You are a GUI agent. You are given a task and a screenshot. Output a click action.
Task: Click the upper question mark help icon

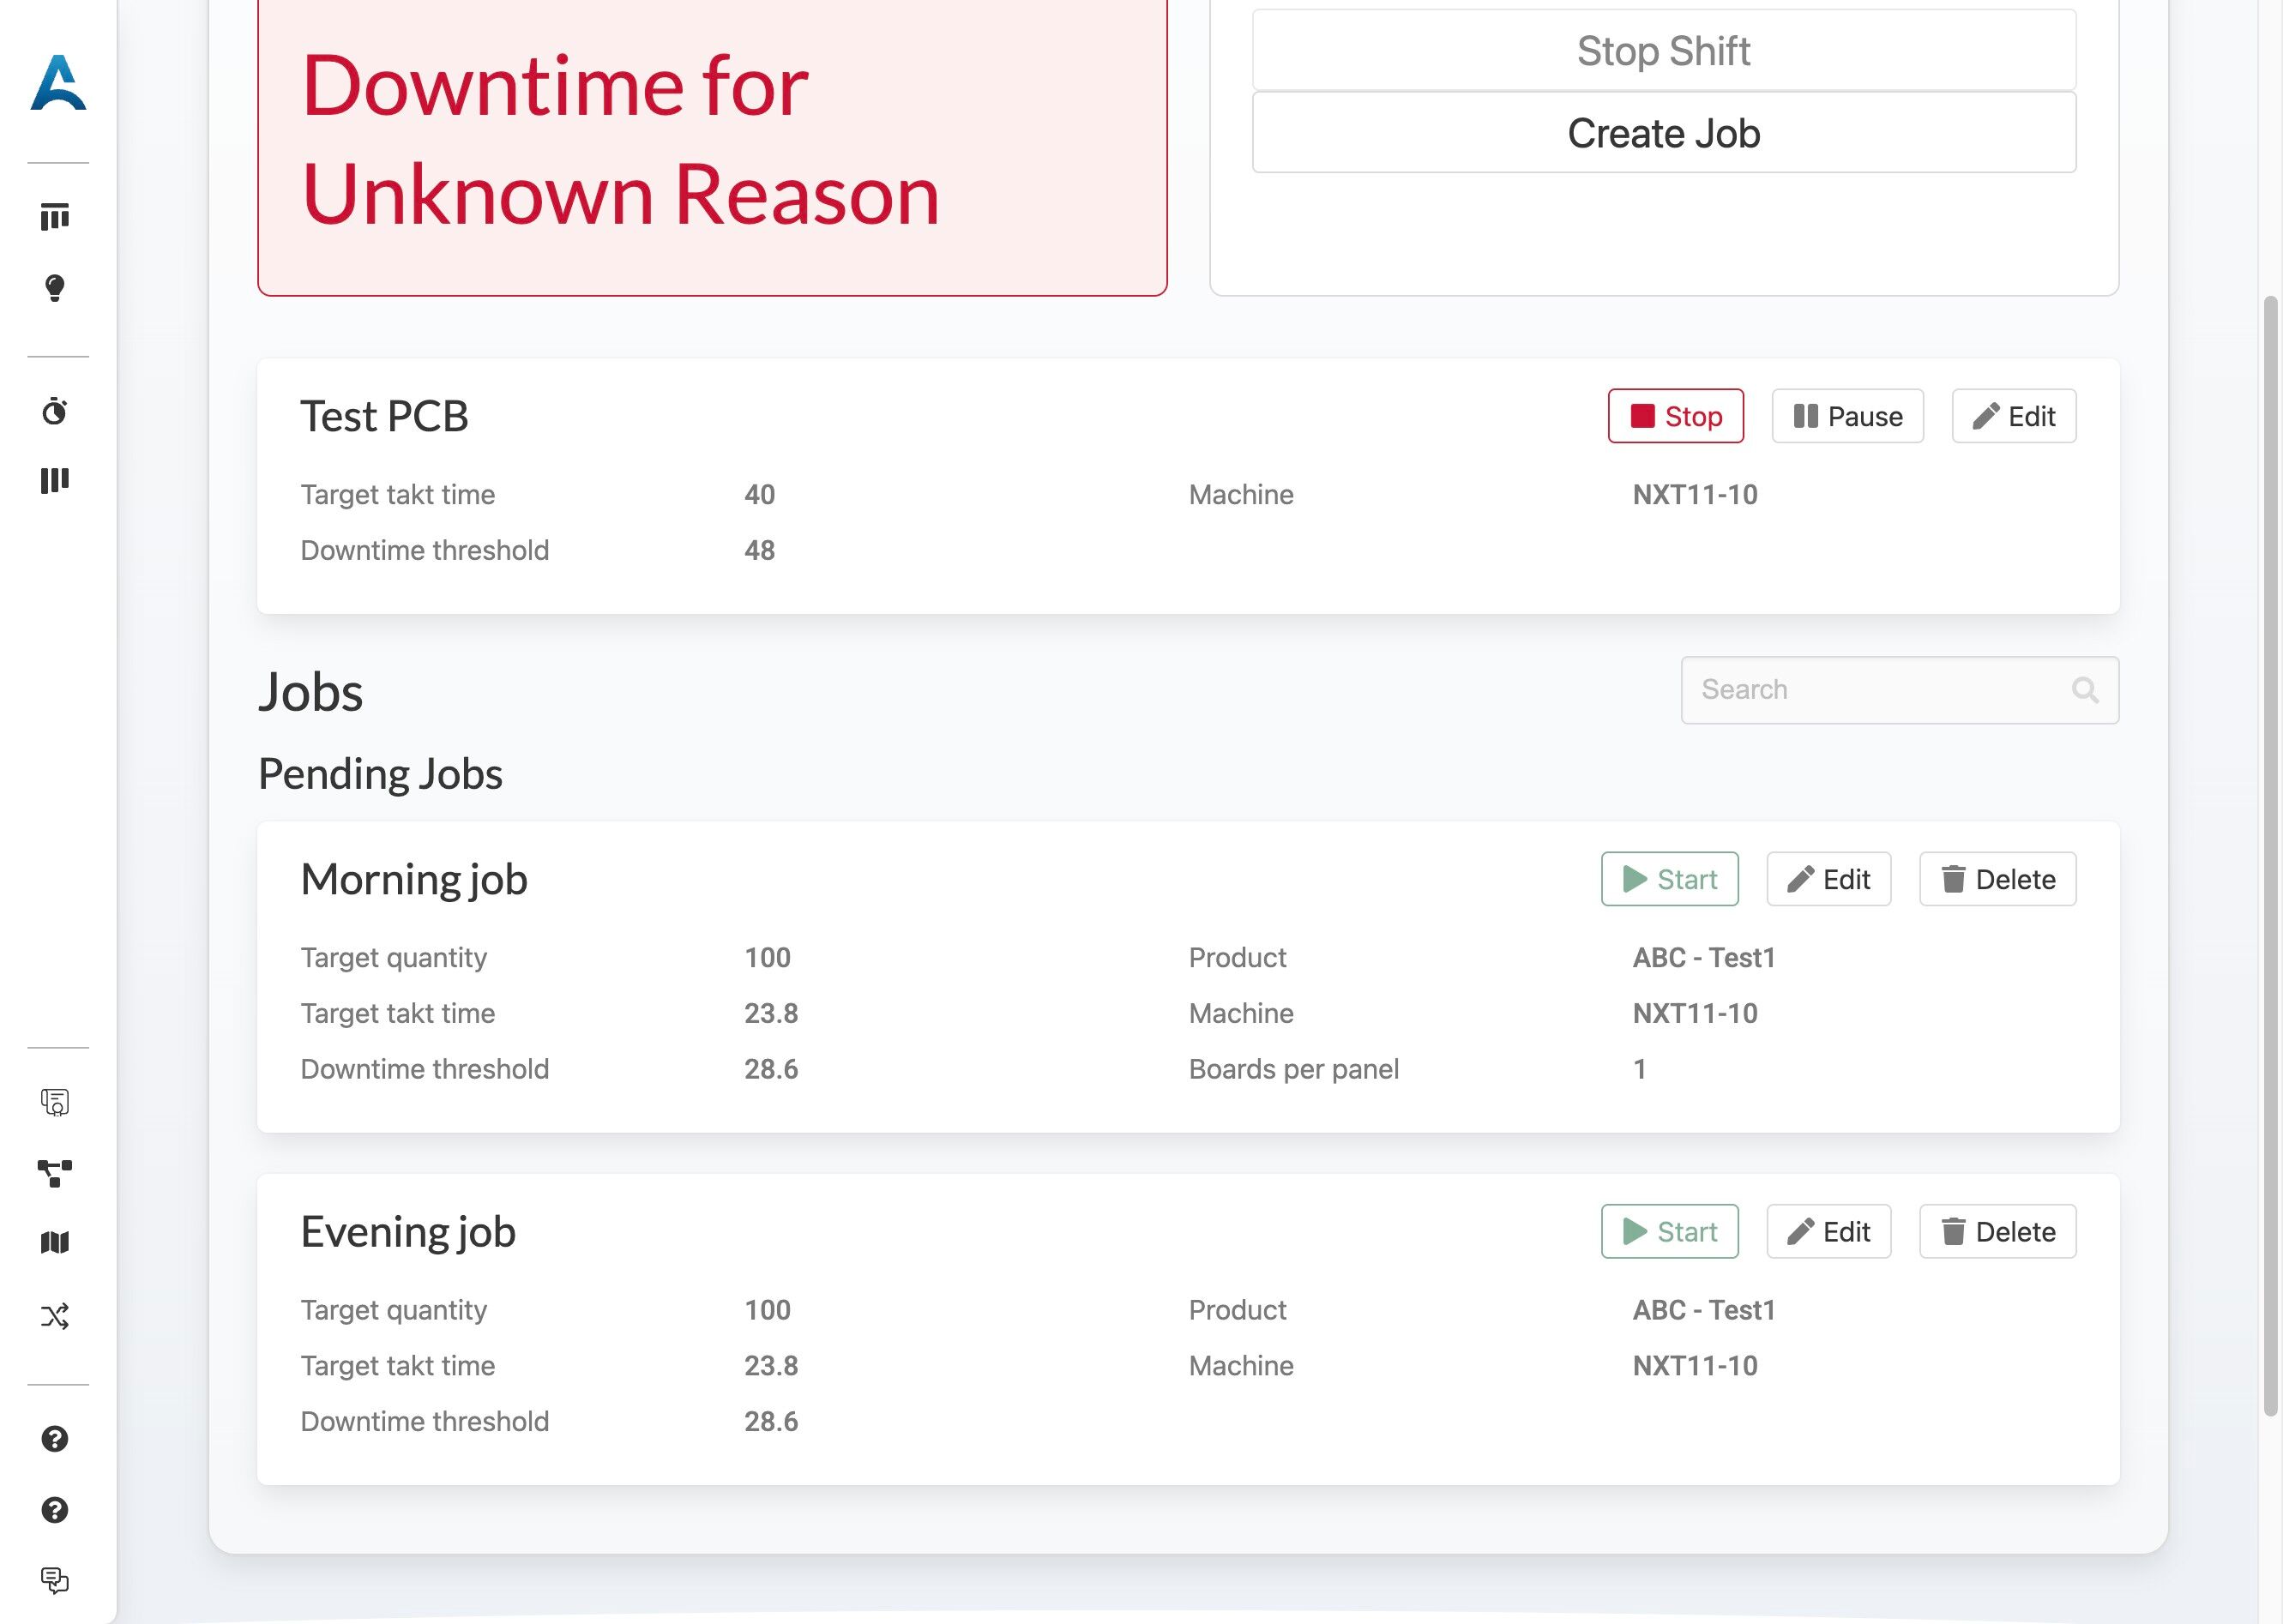[x=55, y=1438]
